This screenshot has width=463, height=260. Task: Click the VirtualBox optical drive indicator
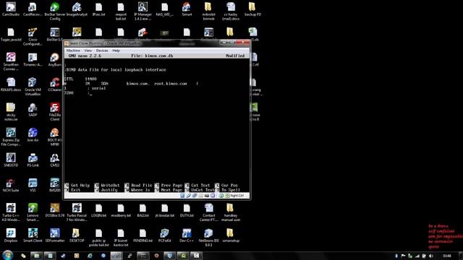188,196
